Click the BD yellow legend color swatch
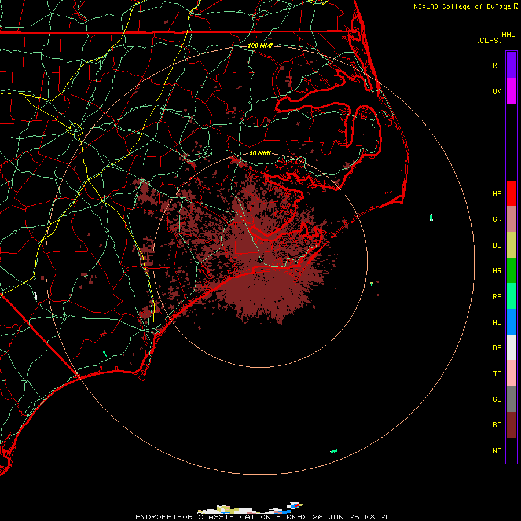This screenshot has height=521, width=521. coord(511,245)
